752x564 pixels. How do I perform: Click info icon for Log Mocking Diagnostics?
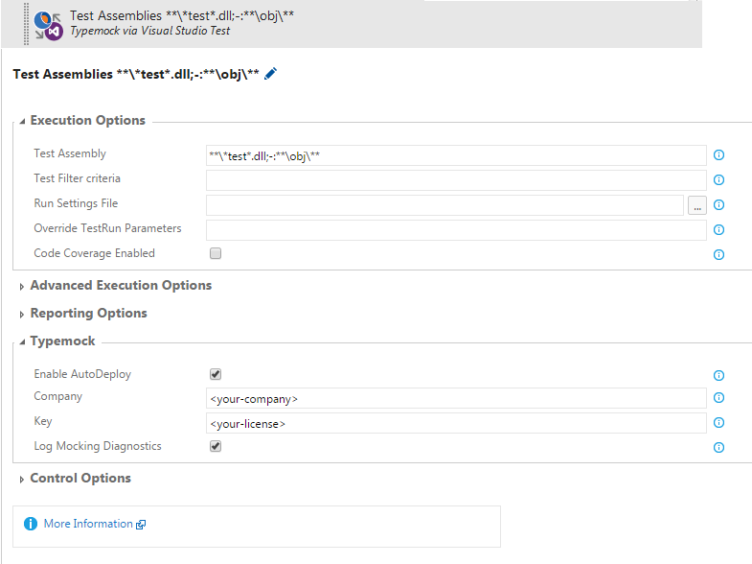point(718,448)
